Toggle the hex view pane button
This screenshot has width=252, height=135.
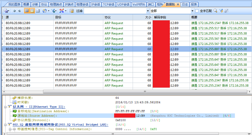(38, 11)
